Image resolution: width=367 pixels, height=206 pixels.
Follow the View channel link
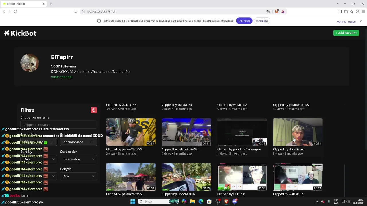(62, 77)
